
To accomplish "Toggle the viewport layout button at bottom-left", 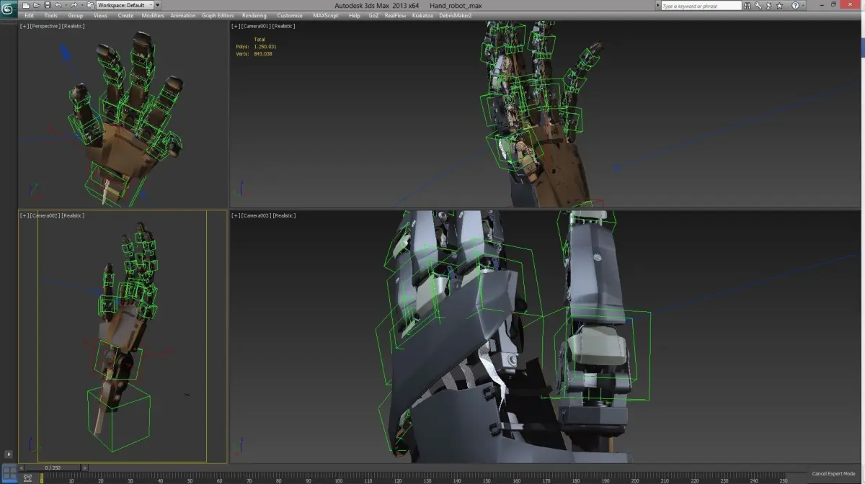I will tap(9, 472).
